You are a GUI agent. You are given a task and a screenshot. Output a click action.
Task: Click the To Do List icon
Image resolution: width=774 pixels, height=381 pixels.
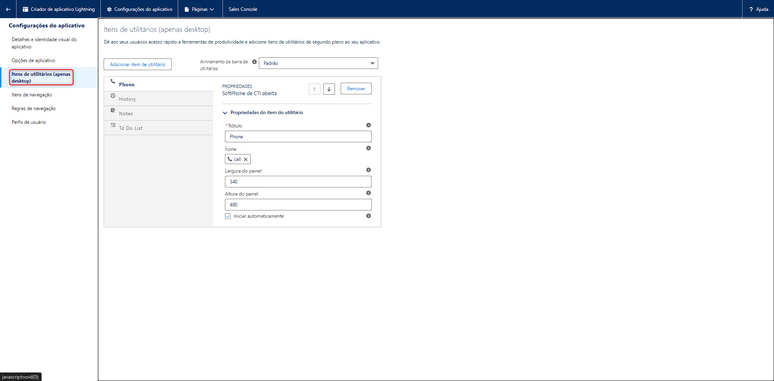pyautogui.click(x=113, y=125)
